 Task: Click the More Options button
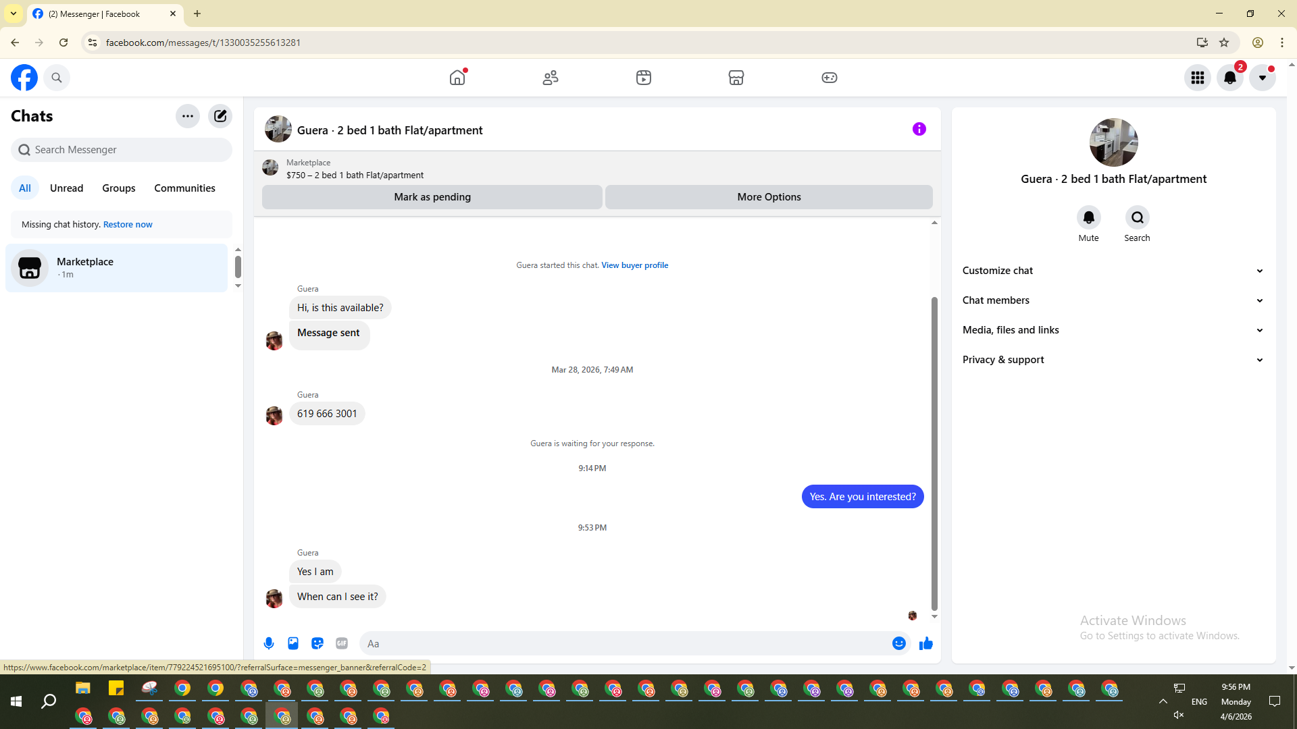pos(769,197)
